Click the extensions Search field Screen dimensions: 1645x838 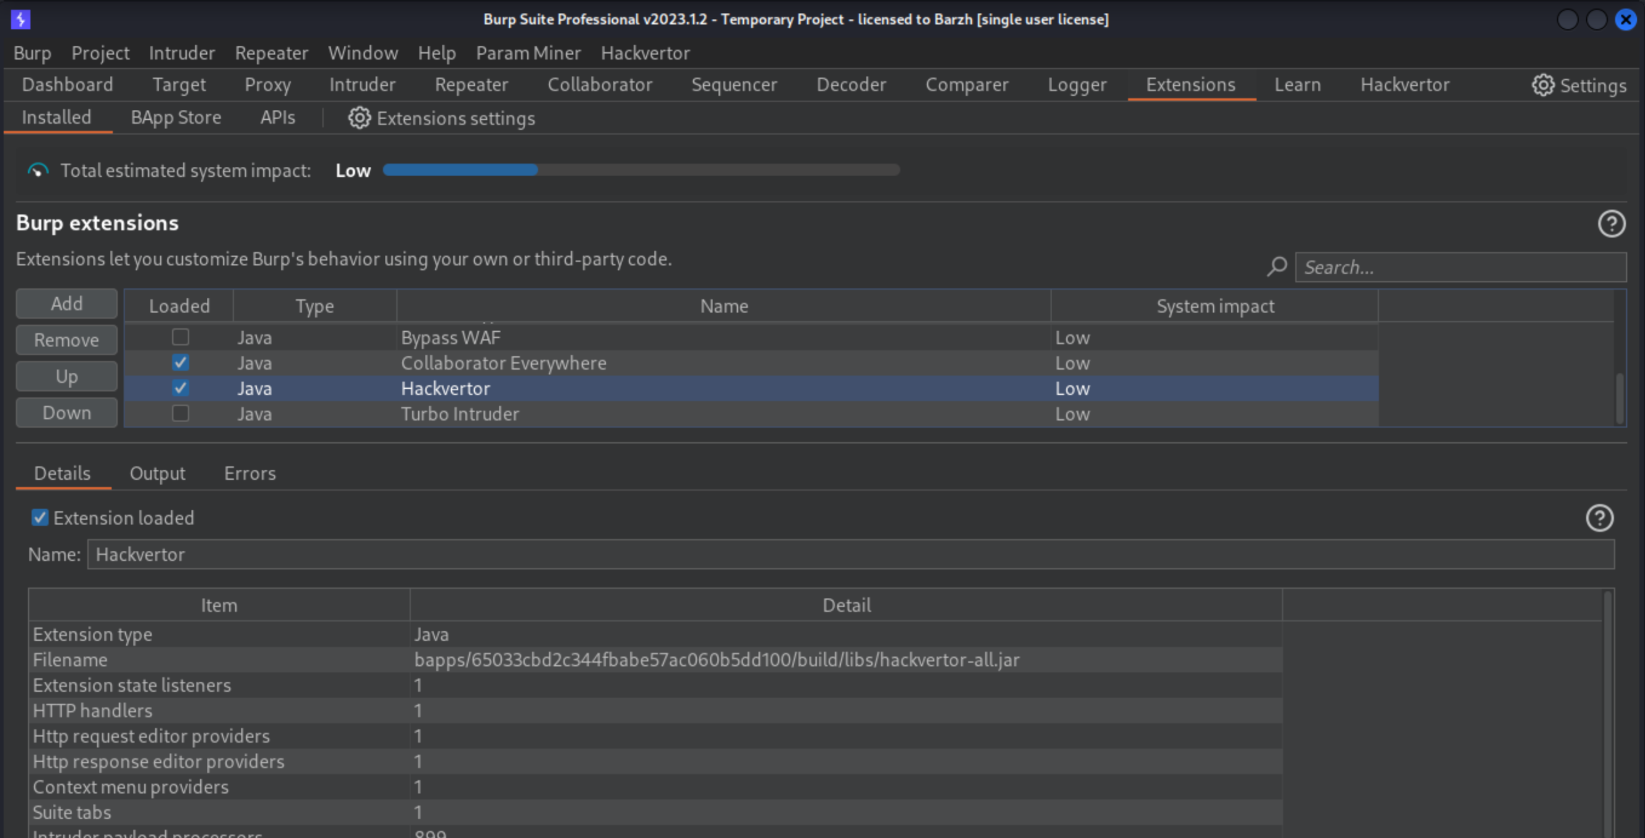1461,267
